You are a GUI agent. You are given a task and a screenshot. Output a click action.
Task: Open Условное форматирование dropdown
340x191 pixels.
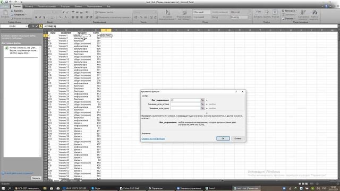(167, 15)
